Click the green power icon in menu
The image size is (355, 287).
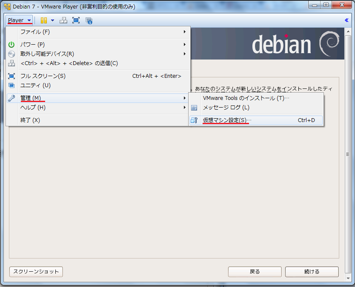pos(11,45)
